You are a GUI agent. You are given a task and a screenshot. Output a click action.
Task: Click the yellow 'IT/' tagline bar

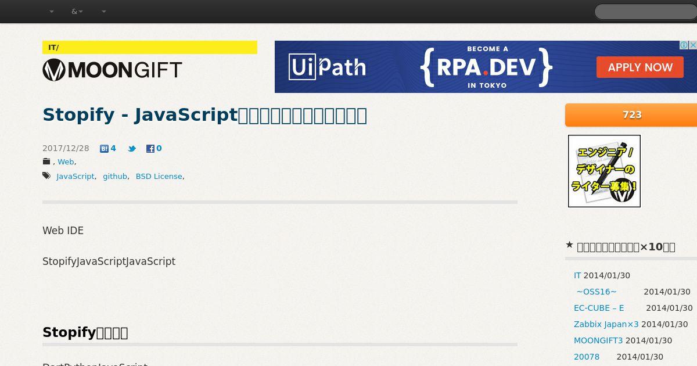pyautogui.click(x=150, y=48)
